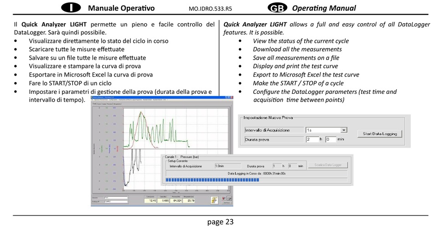This screenshot has height=231, width=433.
Task: Switch to the Allungamento tab
Action: coord(117,104)
